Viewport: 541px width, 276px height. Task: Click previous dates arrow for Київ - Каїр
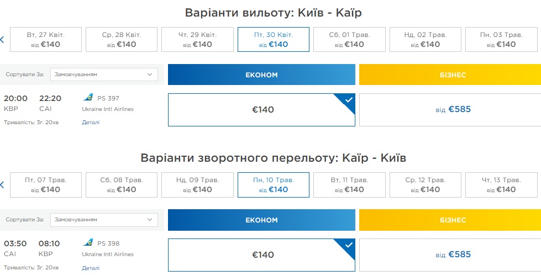2,40
